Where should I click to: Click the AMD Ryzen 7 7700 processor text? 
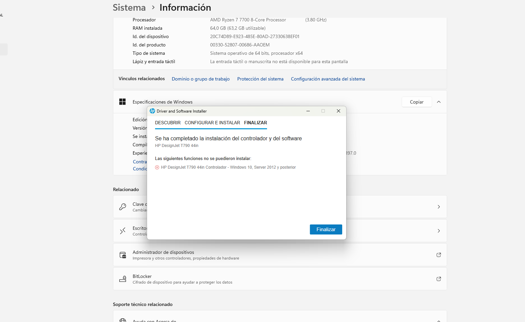pyautogui.click(x=248, y=20)
